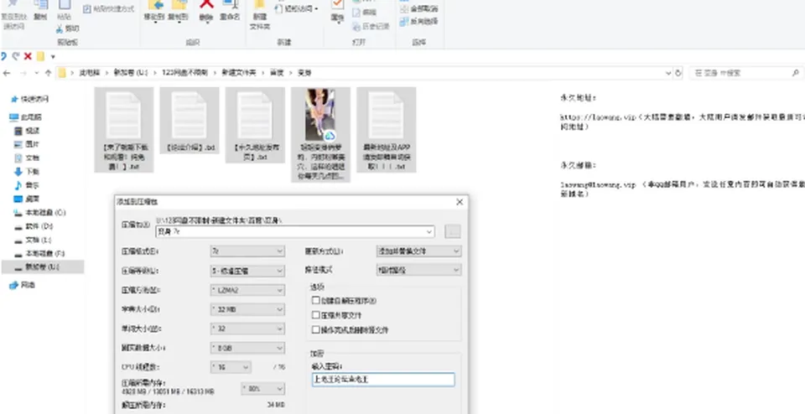Image resolution: width=805 pixels, height=414 pixels.
Task: Click the Edit icon in the Open group
Action: click(357, 13)
